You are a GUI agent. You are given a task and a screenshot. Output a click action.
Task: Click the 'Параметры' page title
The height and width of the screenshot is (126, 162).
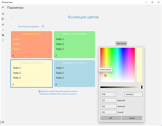pos(15,8)
